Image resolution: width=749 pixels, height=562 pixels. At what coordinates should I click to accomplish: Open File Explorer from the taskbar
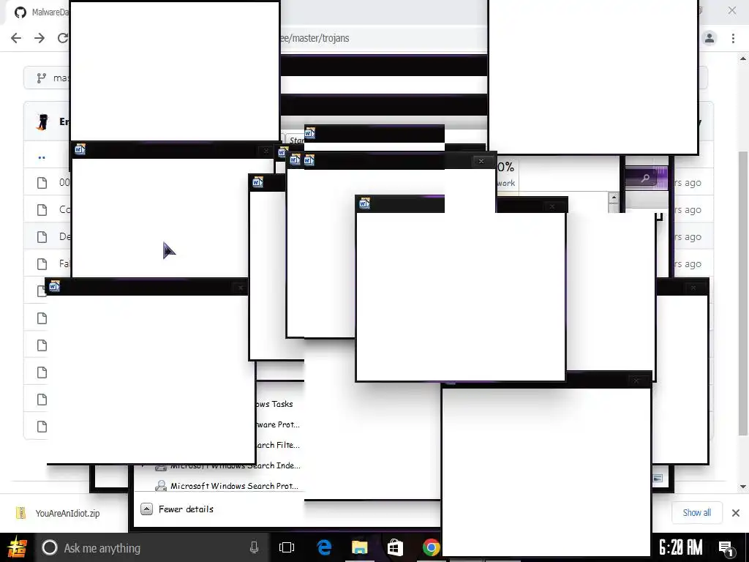point(360,547)
